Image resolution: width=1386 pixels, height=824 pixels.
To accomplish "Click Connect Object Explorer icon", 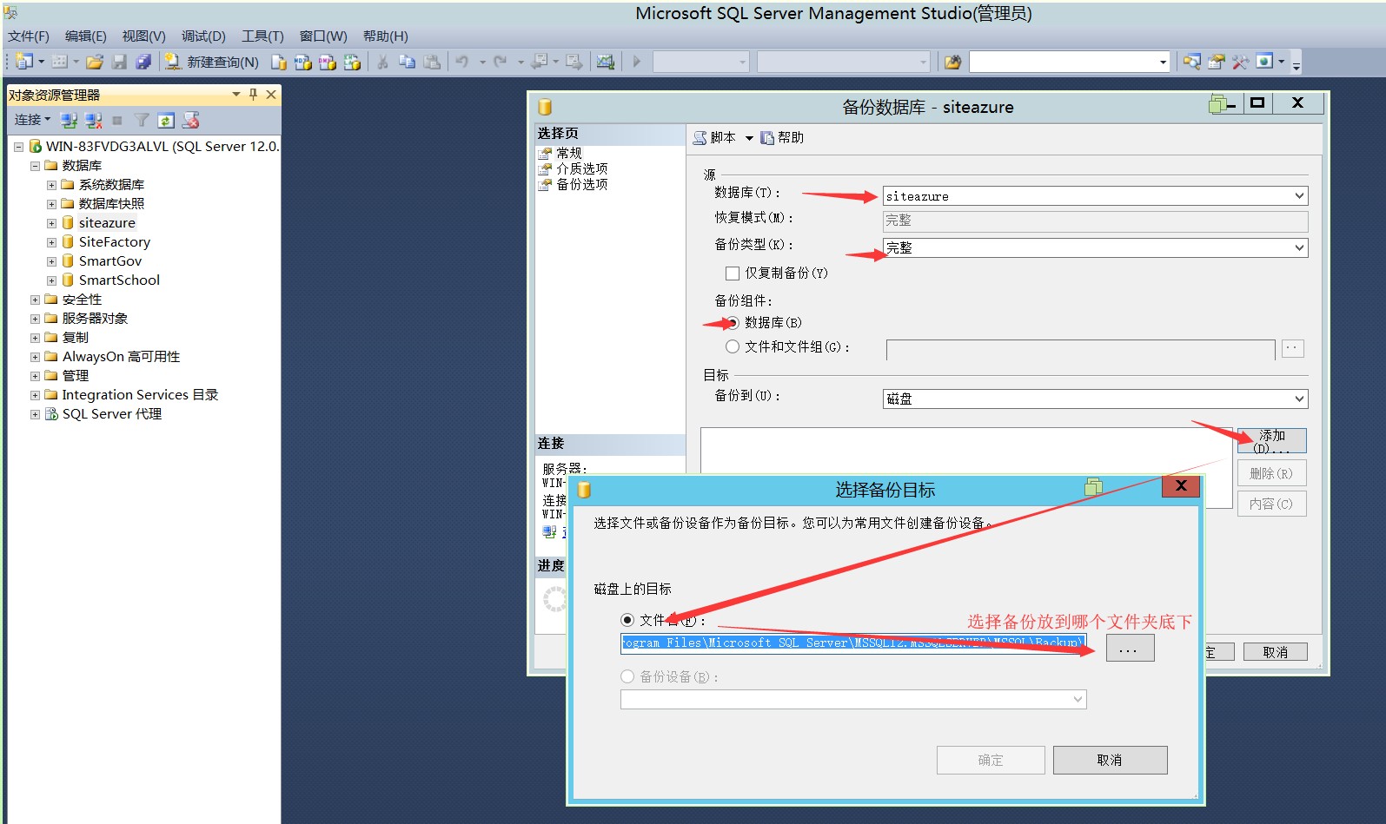I will click(70, 120).
